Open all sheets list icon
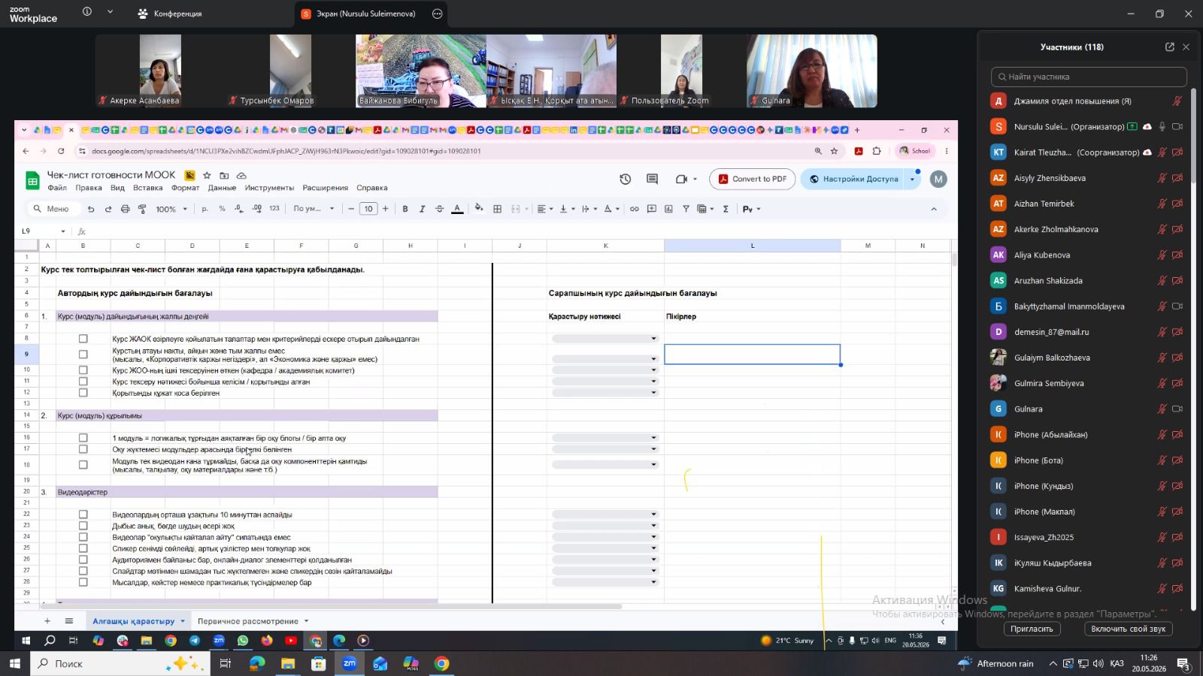The image size is (1203, 676). pyautogui.click(x=68, y=620)
